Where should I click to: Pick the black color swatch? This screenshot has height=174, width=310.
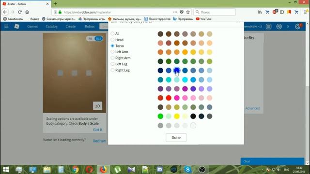pyautogui.click(x=193, y=116)
